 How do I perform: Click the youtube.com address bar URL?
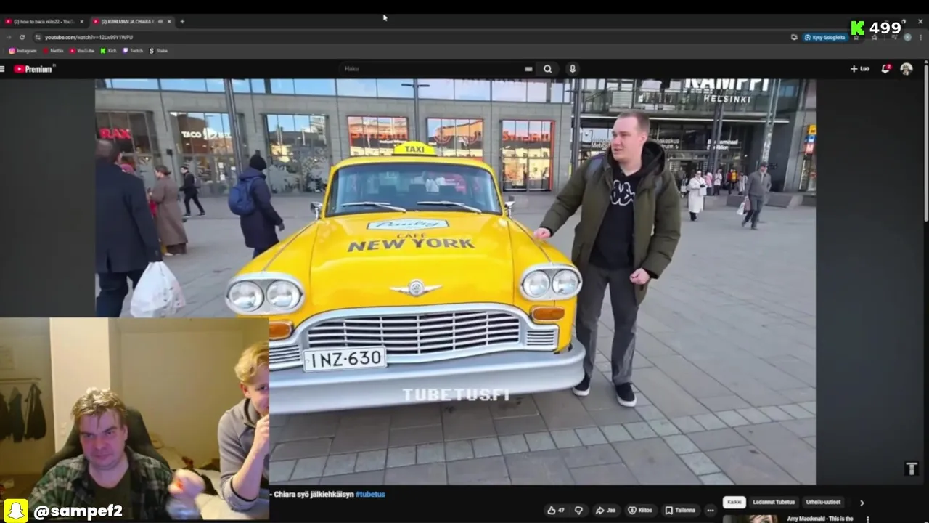[89, 37]
